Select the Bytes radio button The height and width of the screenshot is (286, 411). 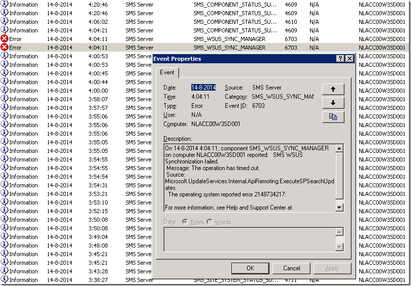(186, 222)
